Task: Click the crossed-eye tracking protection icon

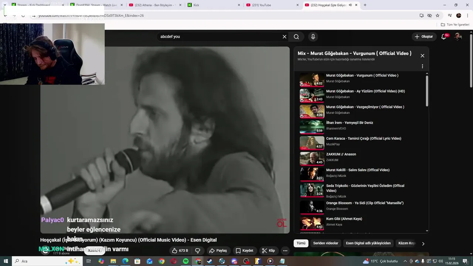Action: (429, 16)
